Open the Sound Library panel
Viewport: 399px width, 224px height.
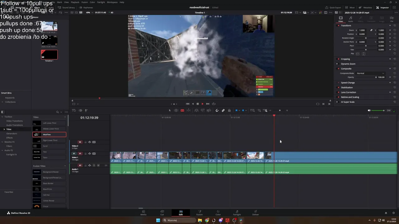pyautogui.click(x=66, y=7)
